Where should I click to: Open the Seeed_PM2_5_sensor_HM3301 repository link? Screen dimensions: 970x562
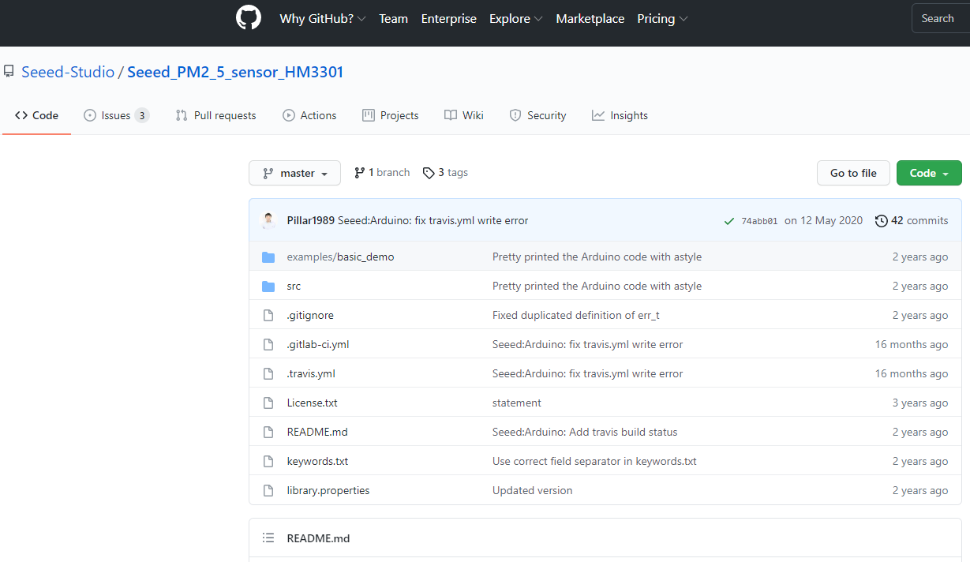[235, 72]
